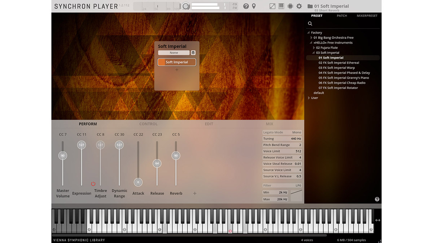
Task: Select preset 06 FX Soft Imperial Cheap Radio
Action: pyautogui.click(x=342, y=83)
